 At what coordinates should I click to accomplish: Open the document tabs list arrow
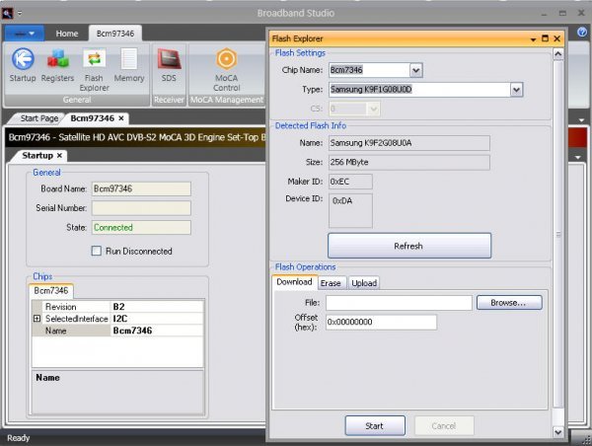[581, 120]
